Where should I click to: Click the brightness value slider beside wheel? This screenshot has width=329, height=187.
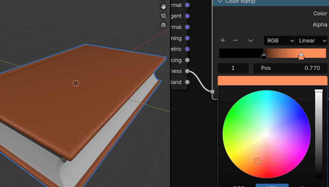pos(318,134)
